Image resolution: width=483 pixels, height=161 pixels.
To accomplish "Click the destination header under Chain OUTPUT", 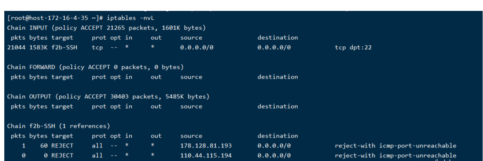I will [x=278, y=105].
